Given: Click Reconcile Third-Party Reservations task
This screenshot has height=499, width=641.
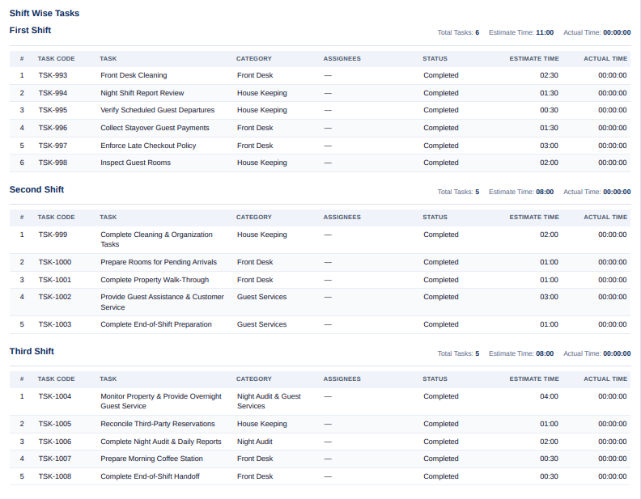Looking at the screenshot, I should coord(157,424).
